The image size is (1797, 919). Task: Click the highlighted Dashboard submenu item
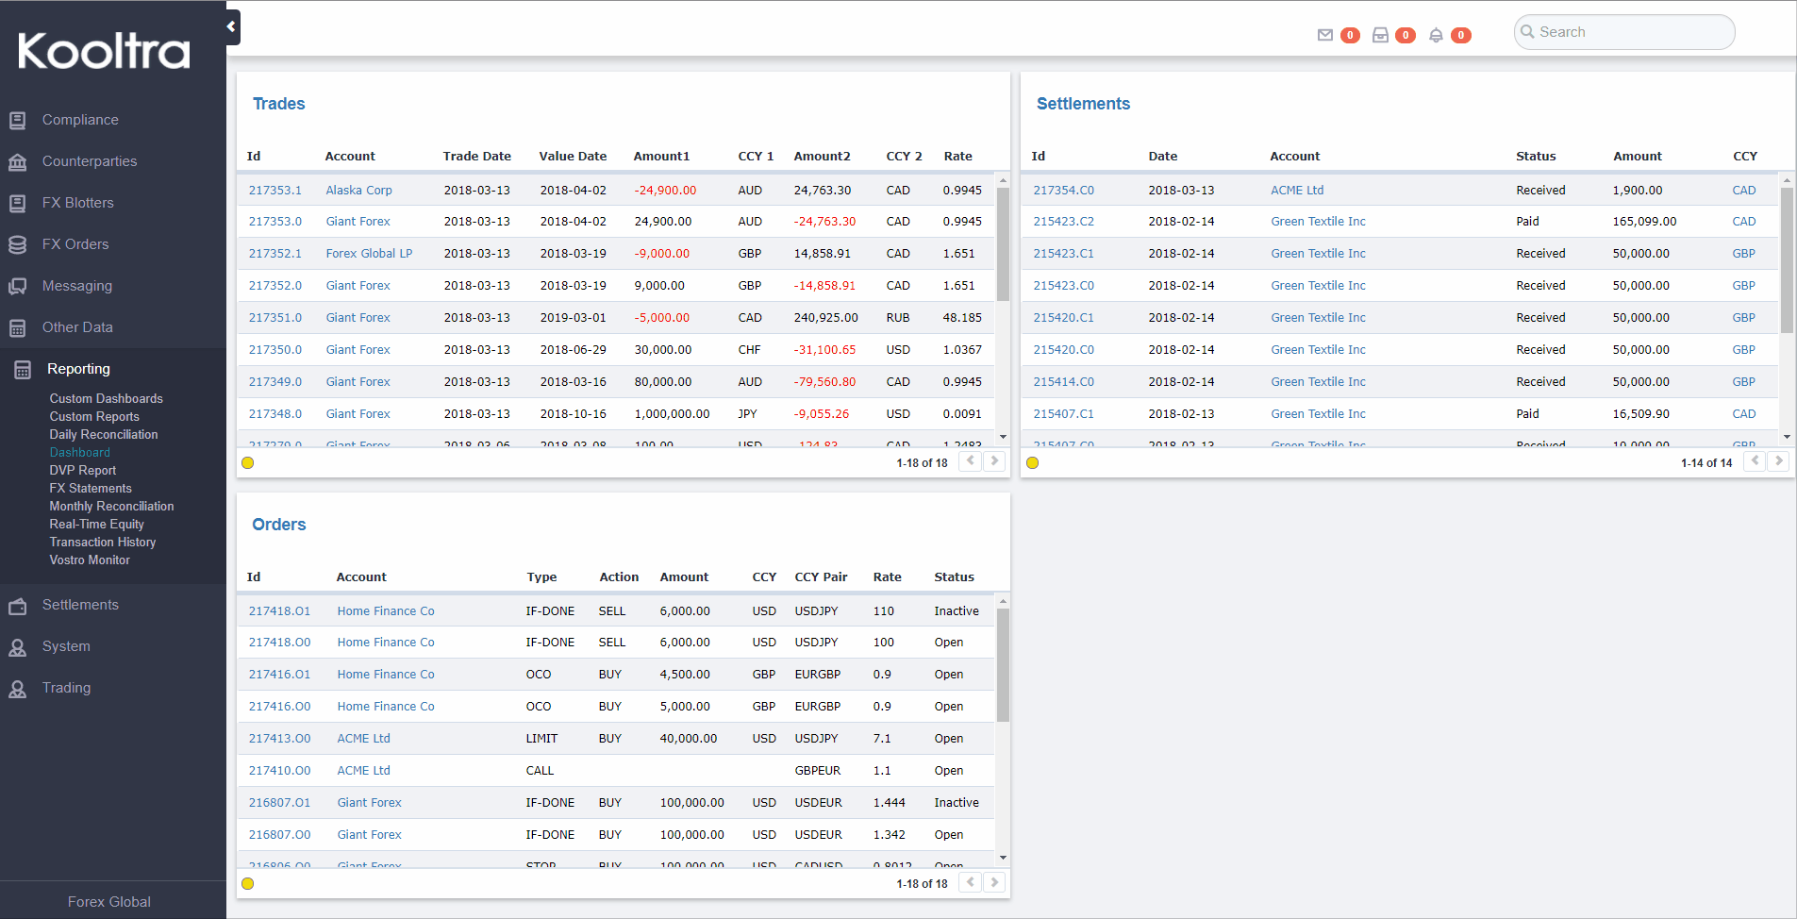[x=79, y=452]
